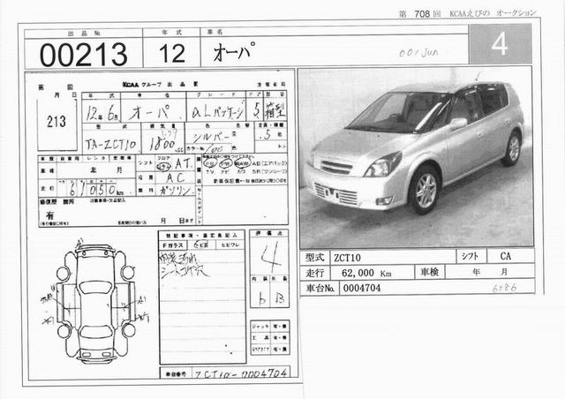Select the repair history mark 有

coord(49,215)
